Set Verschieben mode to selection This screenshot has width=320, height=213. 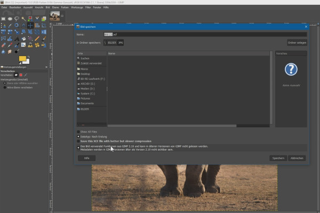pyautogui.click(x=21, y=75)
